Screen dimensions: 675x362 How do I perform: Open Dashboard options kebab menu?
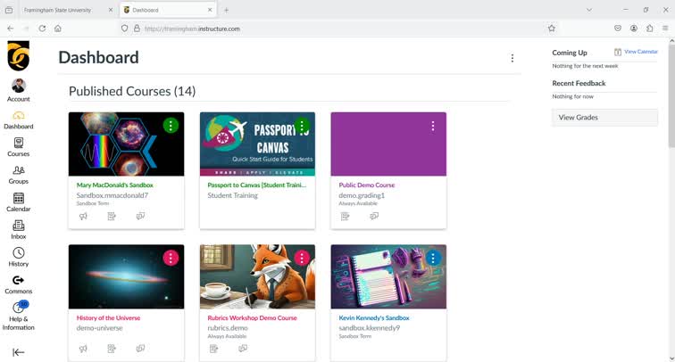click(512, 58)
